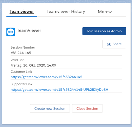Click the TeamViewer logo icon
Screen dimensions: 132x127
[x=11, y=32]
